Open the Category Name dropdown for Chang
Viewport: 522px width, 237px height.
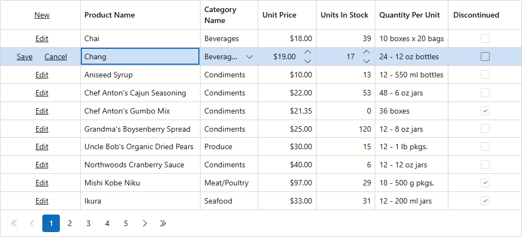tap(250, 57)
